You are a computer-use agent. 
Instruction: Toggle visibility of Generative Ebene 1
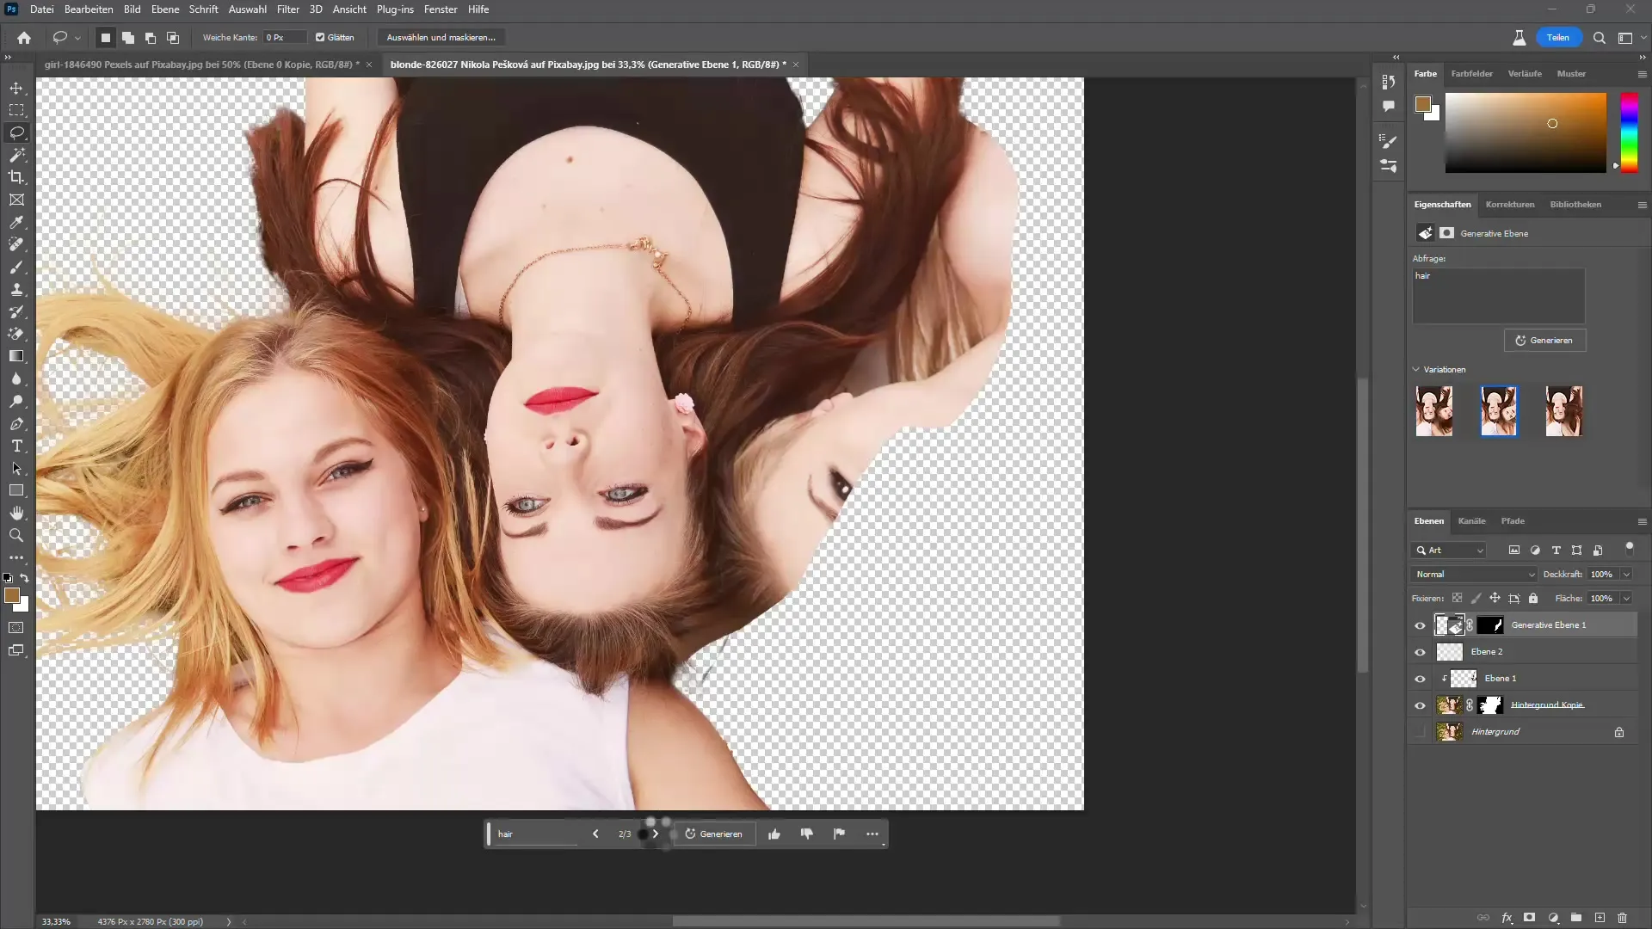click(x=1420, y=625)
